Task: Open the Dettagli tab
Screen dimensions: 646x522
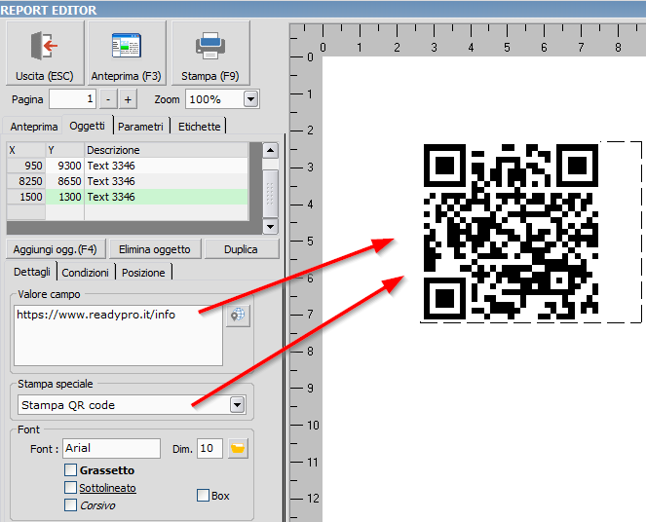Action: tap(32, 272)
